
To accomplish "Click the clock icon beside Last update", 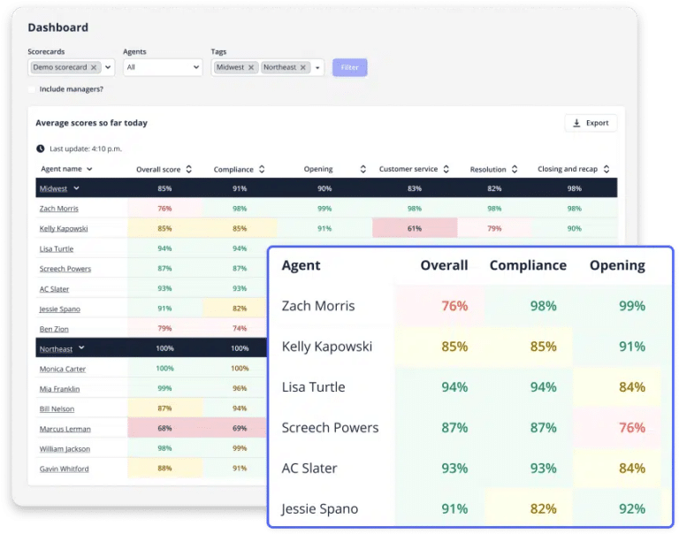I will coord(41,149).
